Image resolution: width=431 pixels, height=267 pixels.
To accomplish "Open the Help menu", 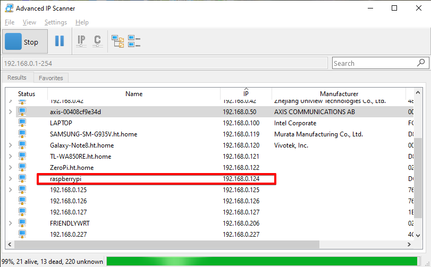I will coord(82,22).
